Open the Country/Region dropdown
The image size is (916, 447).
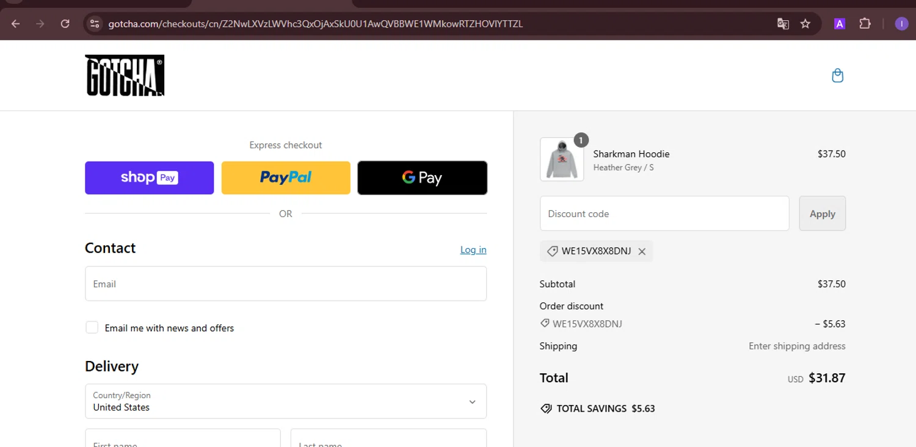coord(286,401)
